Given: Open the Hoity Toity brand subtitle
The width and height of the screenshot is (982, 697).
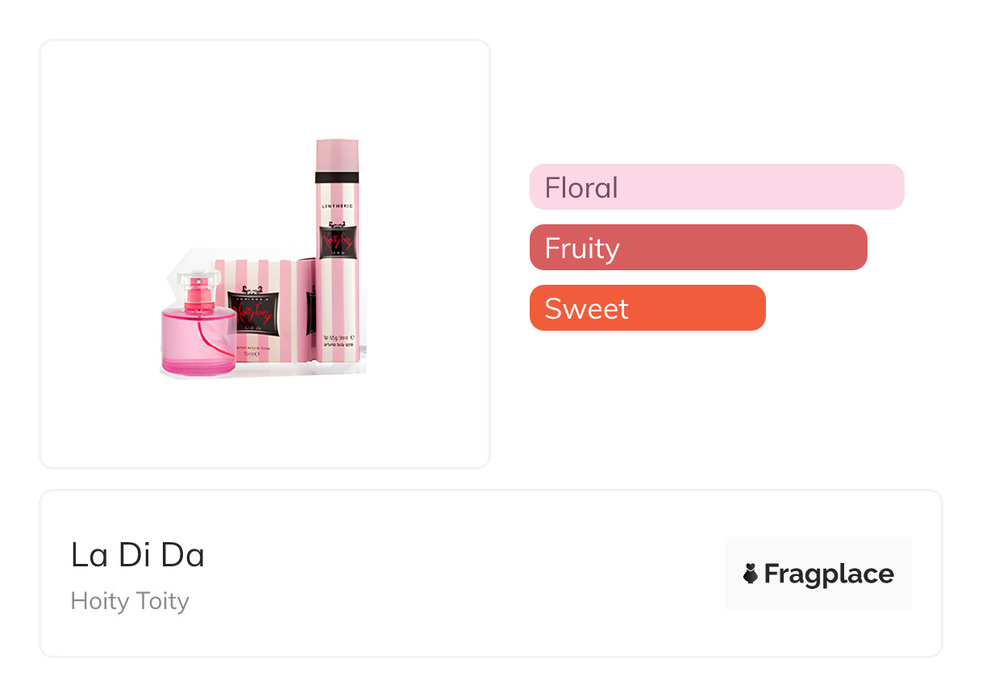Looking at the screenshot, I should (130, 601).
